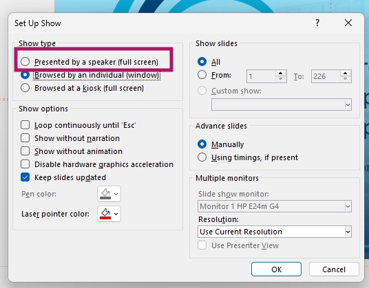Increase the To slide number spinner
This screenshot has width=369, height=288.
345,74
